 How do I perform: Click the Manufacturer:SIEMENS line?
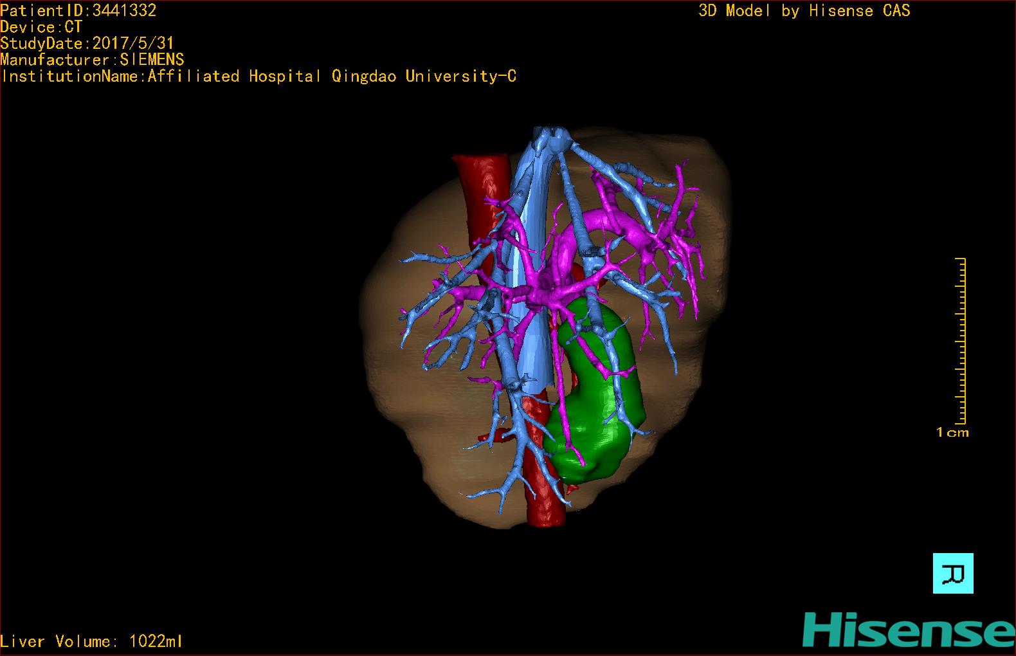(93, 60)
